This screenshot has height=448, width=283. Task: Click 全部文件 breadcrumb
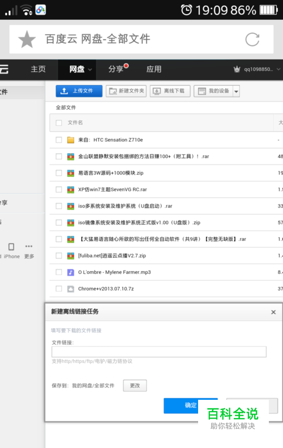66,107
